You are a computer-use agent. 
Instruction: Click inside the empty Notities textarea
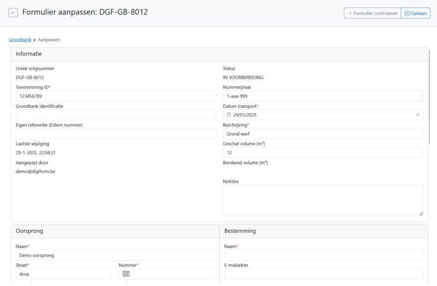click(323, 199)
